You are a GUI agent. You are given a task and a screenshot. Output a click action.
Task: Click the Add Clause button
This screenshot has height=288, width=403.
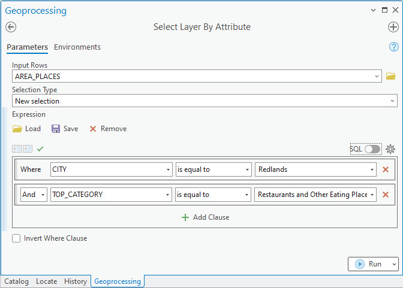205,217
